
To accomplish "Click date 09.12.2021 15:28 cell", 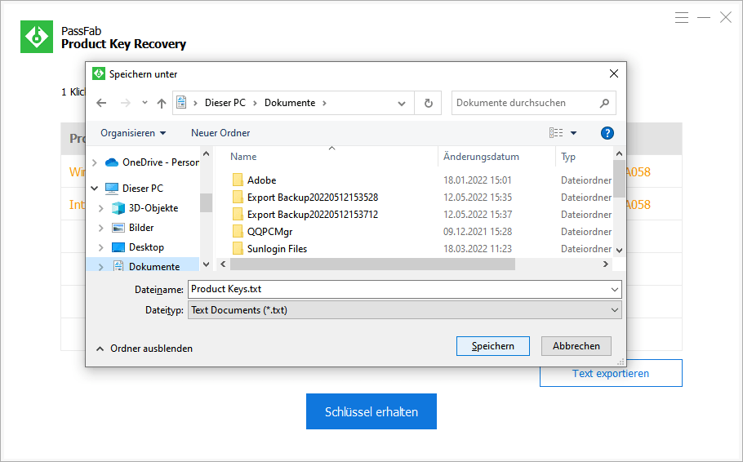I will (478, 232).
